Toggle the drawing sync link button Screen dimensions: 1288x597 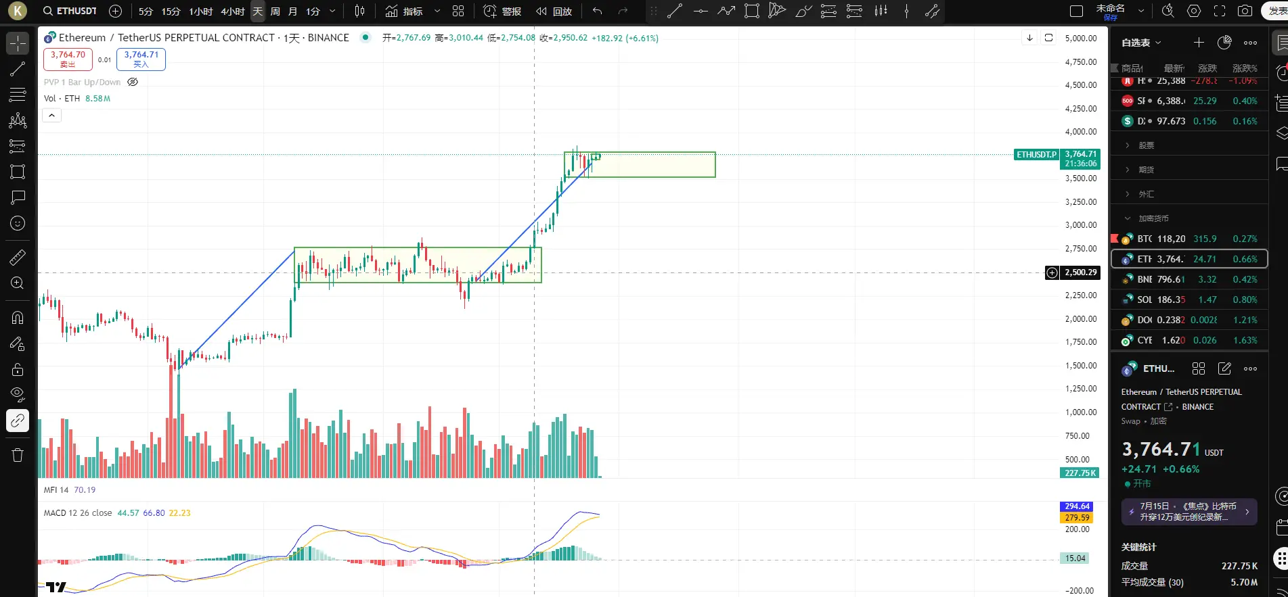[x=18, y=421]
